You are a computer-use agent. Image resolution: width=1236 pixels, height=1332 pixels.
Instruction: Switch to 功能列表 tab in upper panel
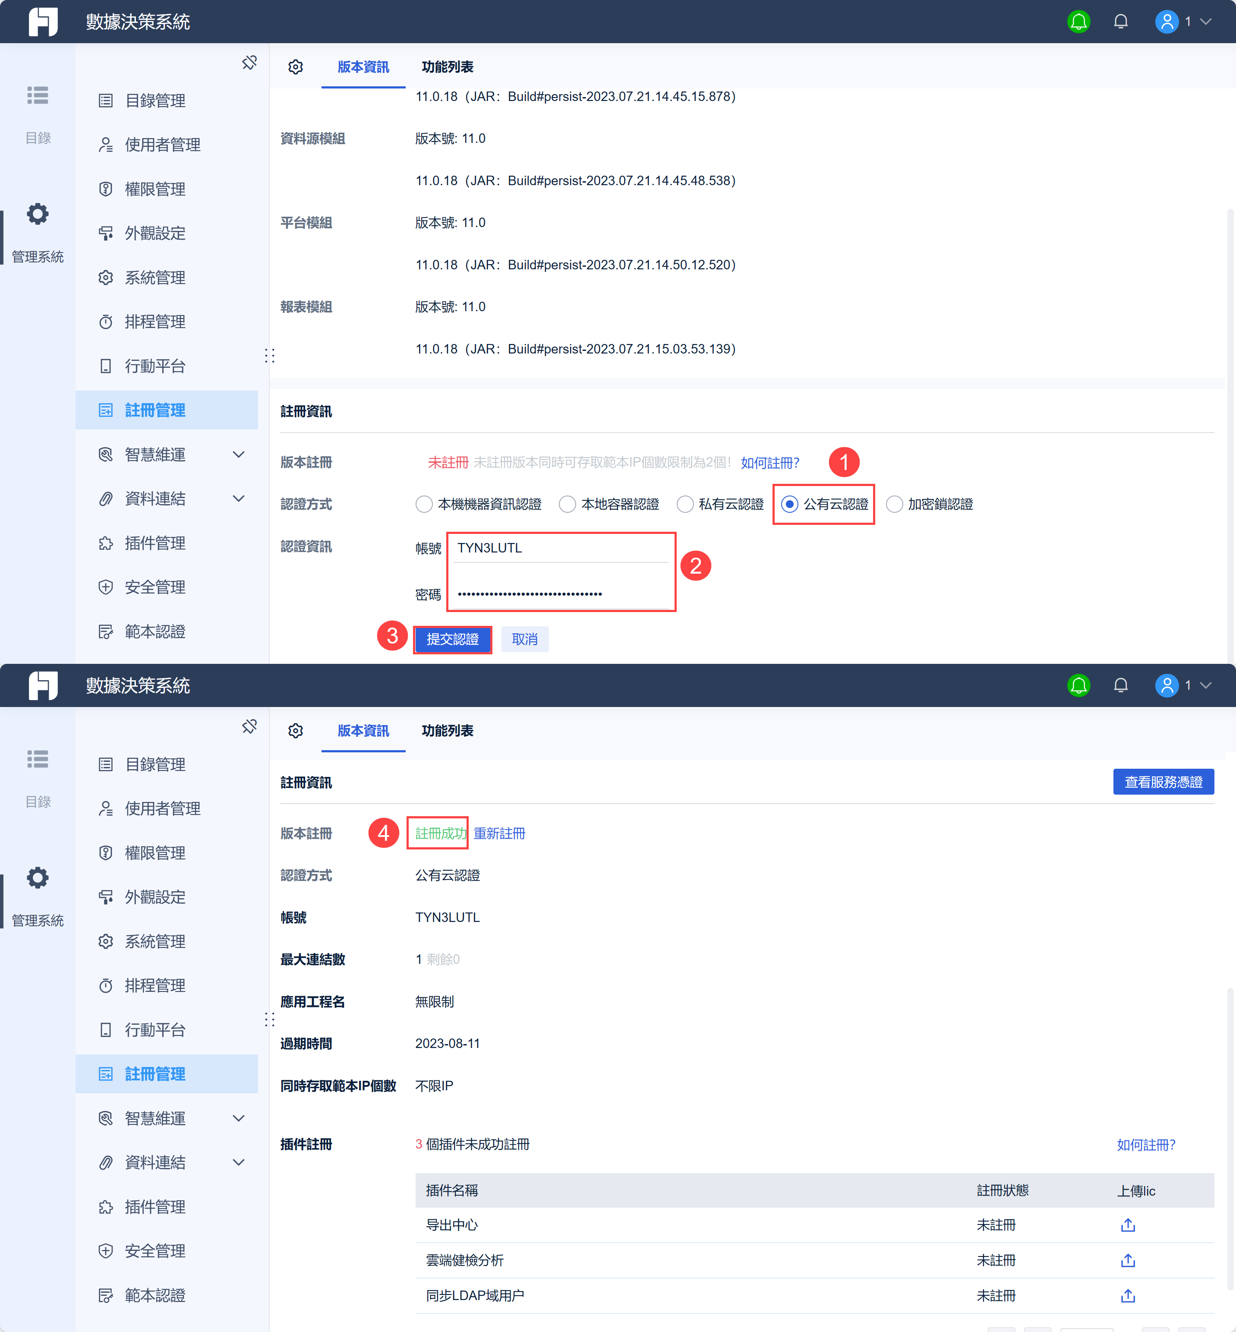point(447,67)
